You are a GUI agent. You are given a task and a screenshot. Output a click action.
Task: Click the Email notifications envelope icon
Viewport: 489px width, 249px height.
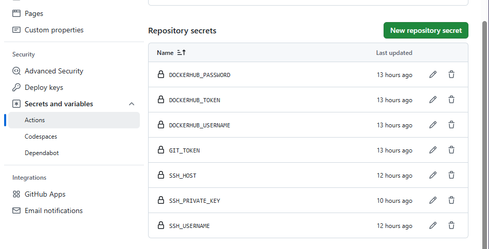16,210
